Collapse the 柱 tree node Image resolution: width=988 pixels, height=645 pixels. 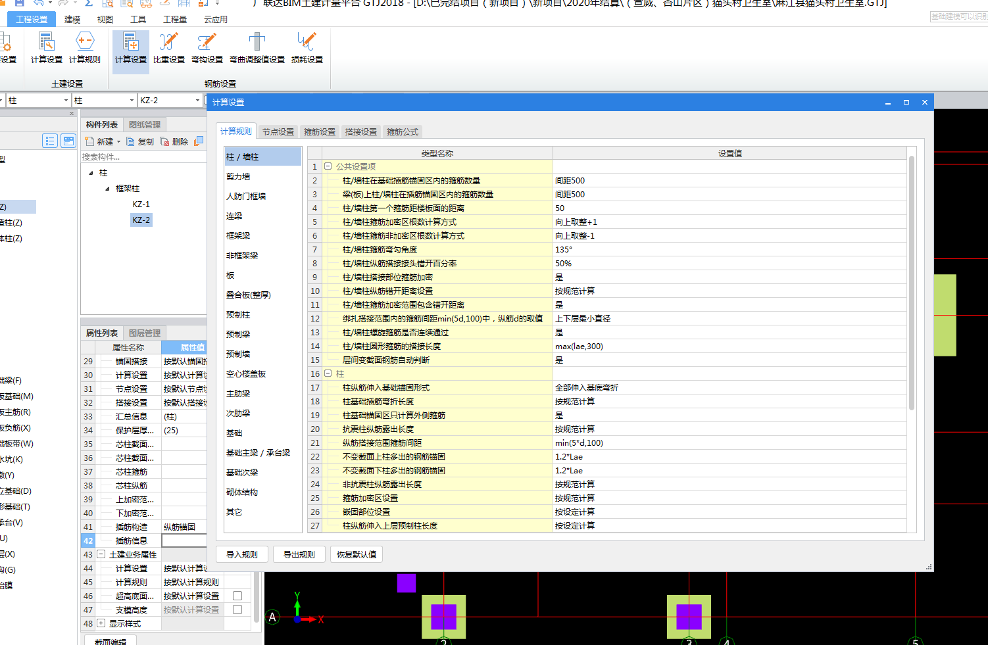coord(91,173)
